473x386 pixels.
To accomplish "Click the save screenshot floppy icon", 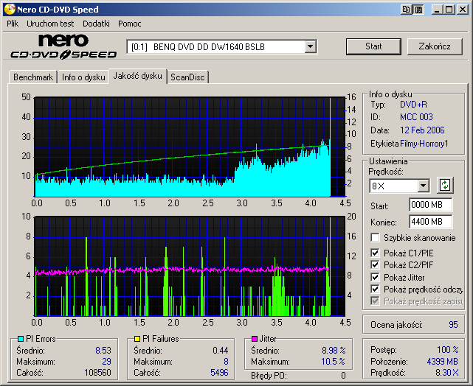I will click(x=418, y=10).
